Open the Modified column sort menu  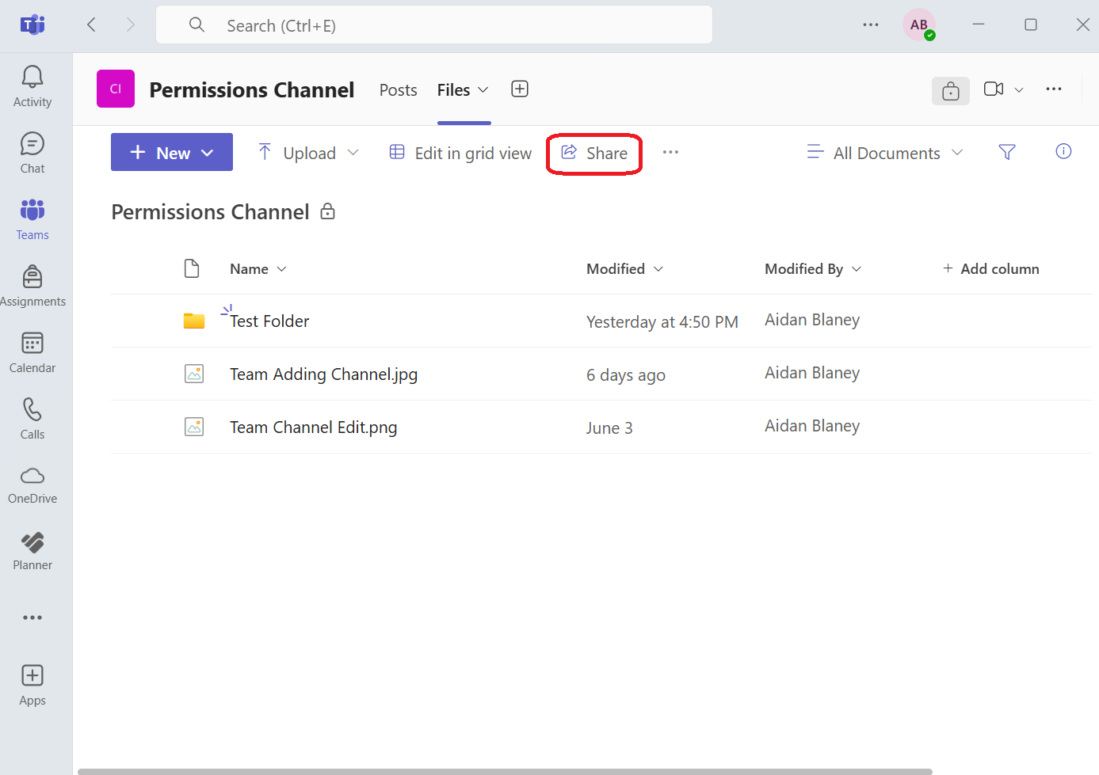click(624, 269)
